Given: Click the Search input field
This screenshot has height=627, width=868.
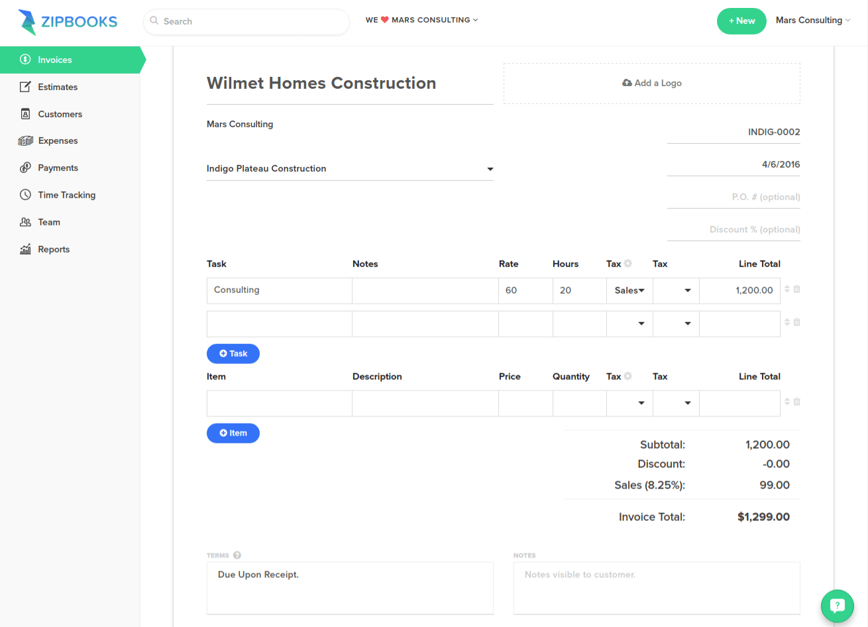Looking at the screenshot, I should click(246, 21).
